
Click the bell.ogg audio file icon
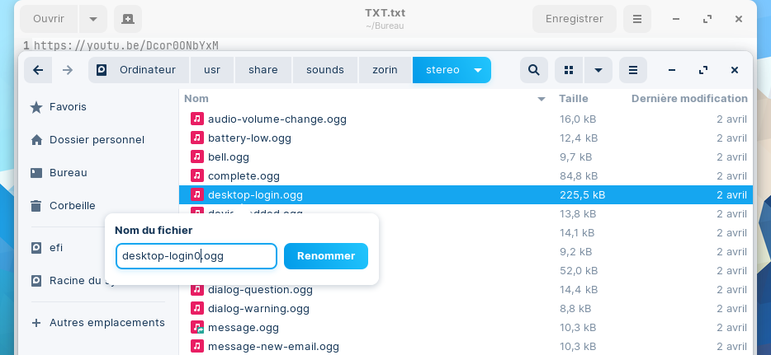tap(197, 156)
